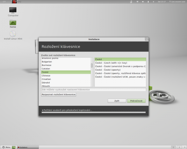The height and width of the screenshot is (149, 187).
Task: Select České in the left language list
Action: coord(66,72)
